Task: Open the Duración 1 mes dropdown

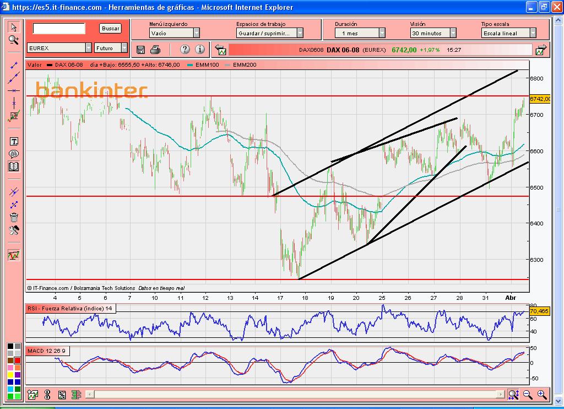Action: [x=360, y=33]
